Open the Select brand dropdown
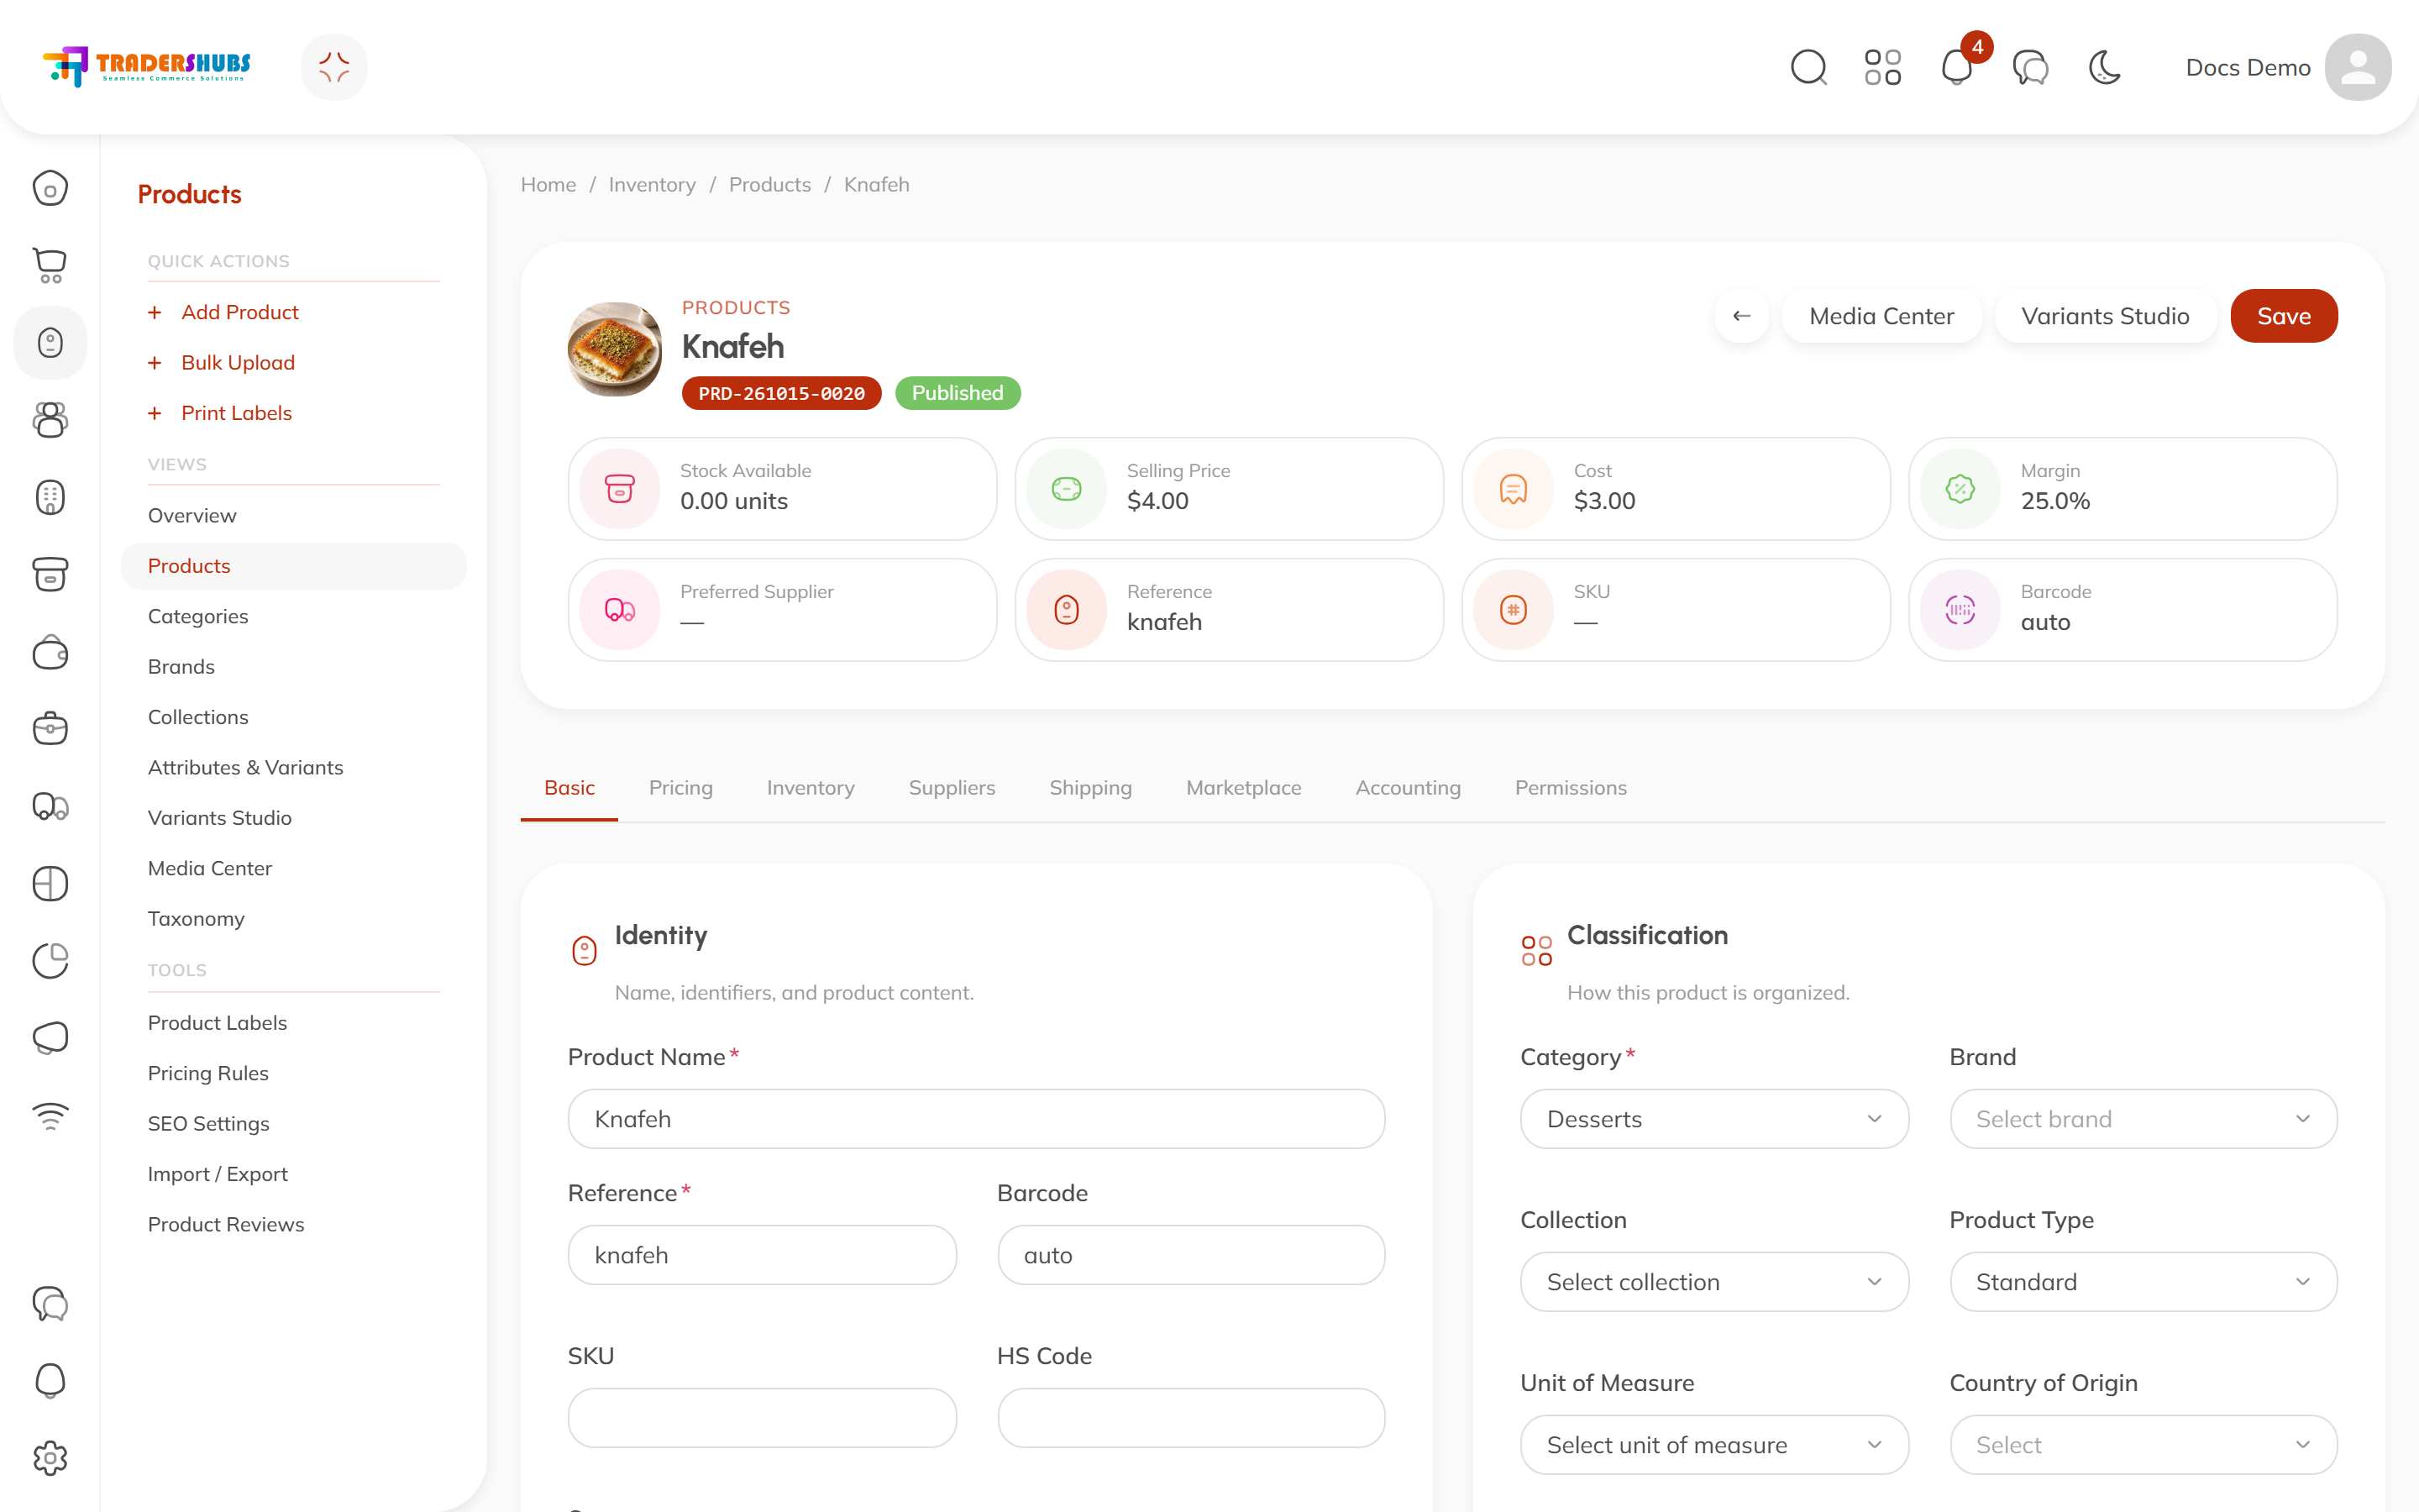 (2142, 1119)
